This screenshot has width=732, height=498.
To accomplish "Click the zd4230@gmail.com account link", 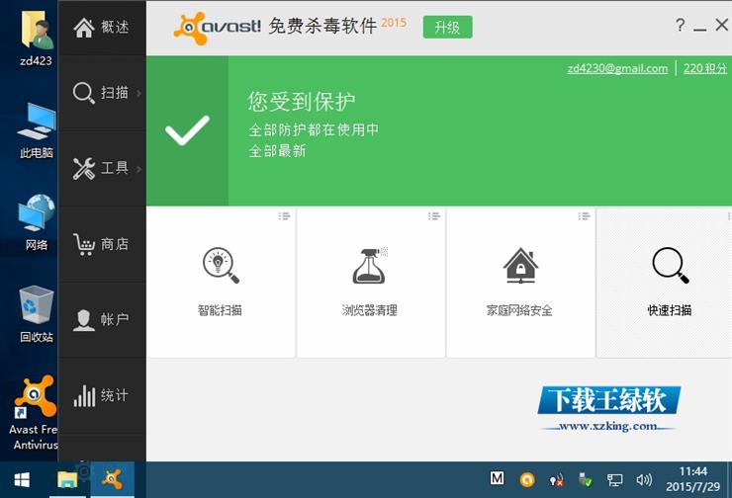I will [617, 68].
